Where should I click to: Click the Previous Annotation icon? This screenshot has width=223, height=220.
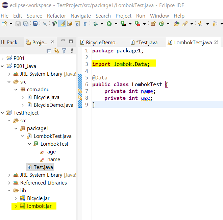[x=215, y=24]
